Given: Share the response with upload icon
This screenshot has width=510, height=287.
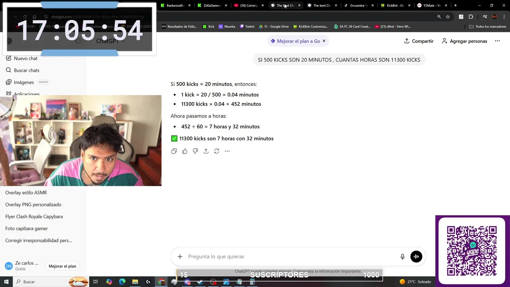Looking at the screenshot, I should pyautogui.click(x=206, y=151).
